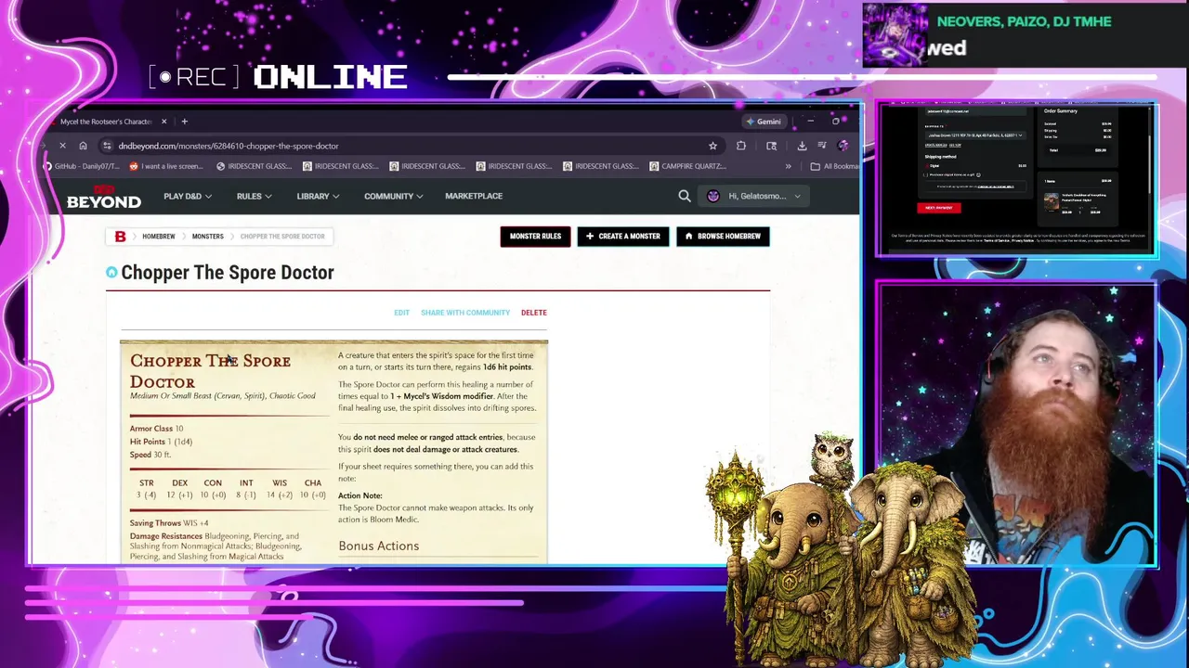Click CREATE A MONSTER button
Viewport: 1189px width, 668px height.
point(623,237)
